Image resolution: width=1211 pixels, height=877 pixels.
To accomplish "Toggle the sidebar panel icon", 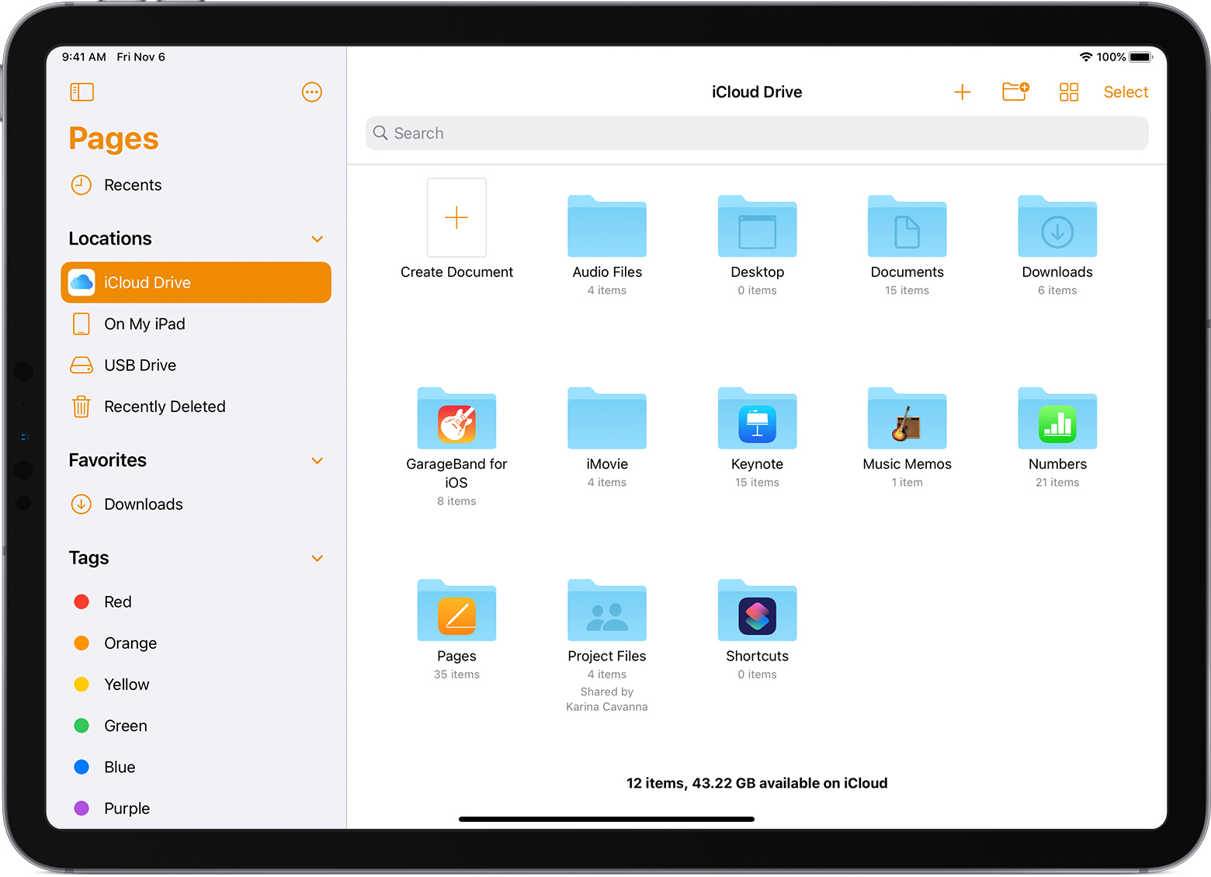I will pyautogui.click(x=82, y=92).
